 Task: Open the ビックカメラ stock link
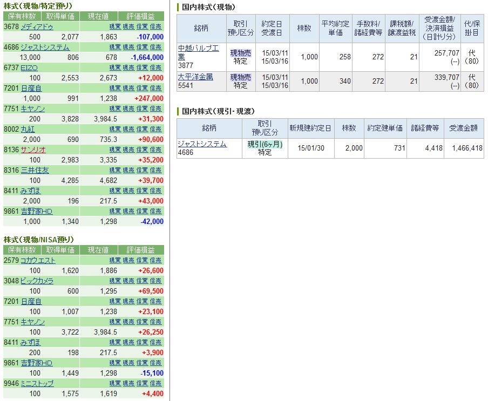[37, 281]
